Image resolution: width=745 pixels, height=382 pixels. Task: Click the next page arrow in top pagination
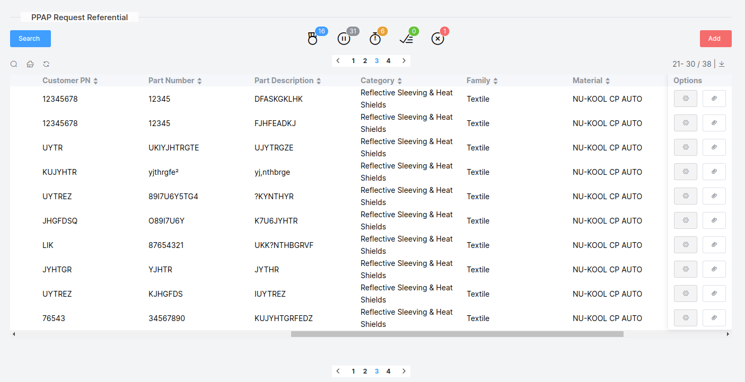click(404, 61)
